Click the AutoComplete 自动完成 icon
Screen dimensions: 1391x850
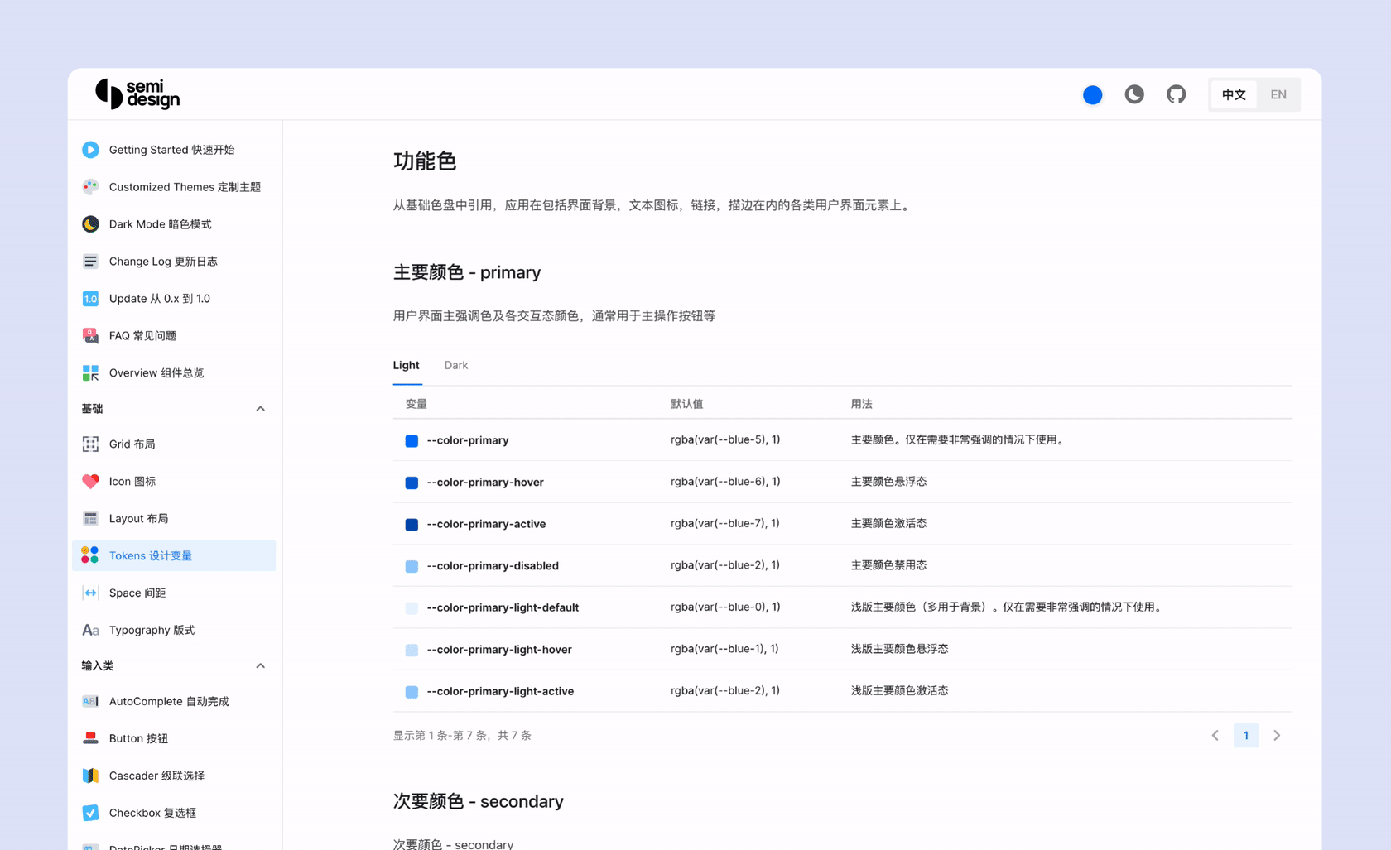[x=90, y=702]
